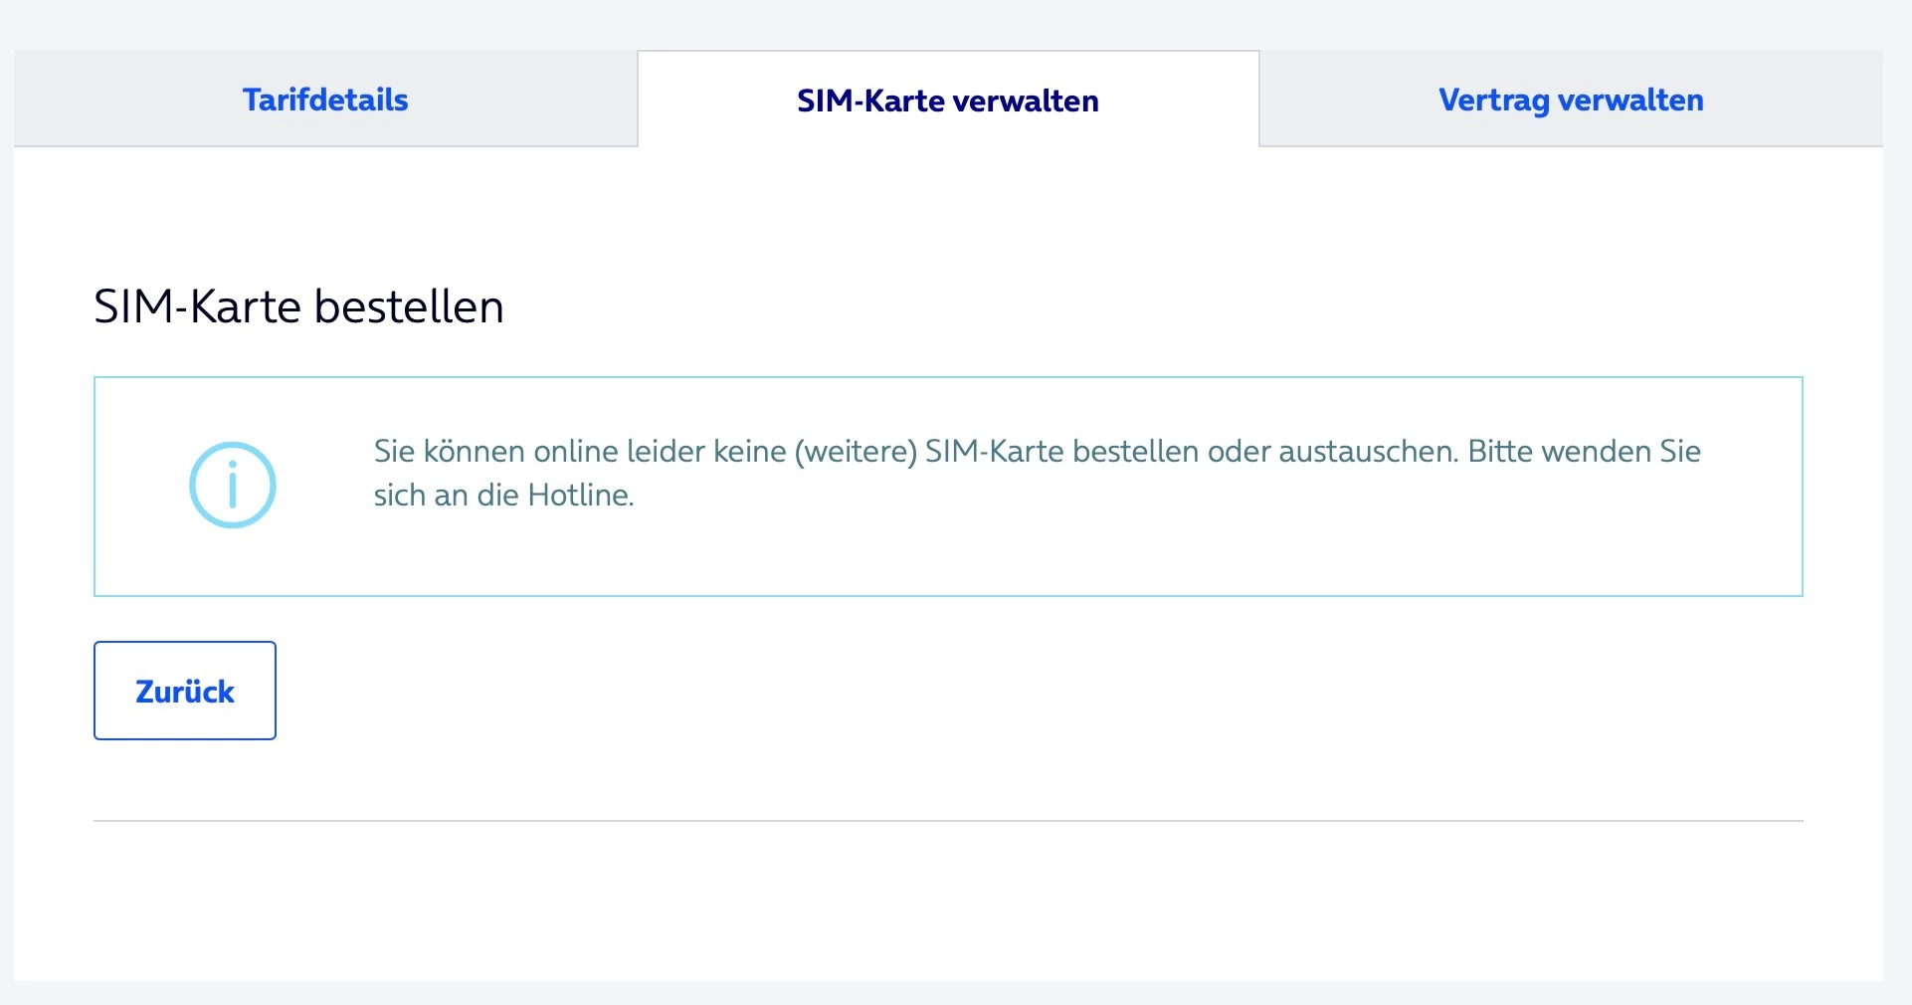Click the word online in the notice
This screenshot has width=1912, height=1005.
[576, 452]
